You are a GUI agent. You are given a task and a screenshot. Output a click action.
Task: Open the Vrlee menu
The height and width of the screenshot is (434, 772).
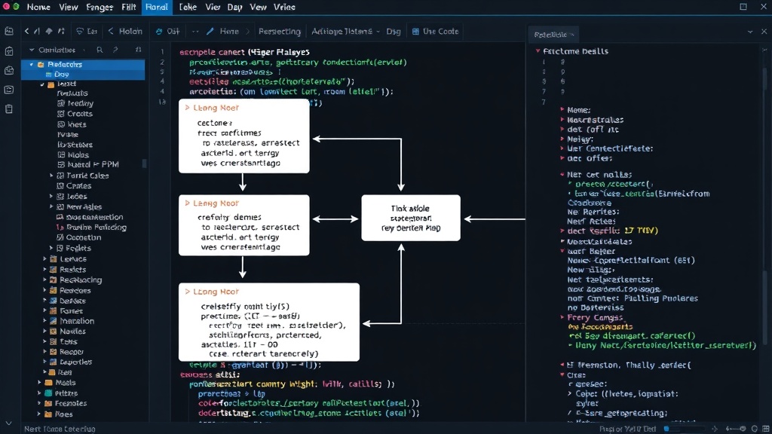(x=284, y=7)
